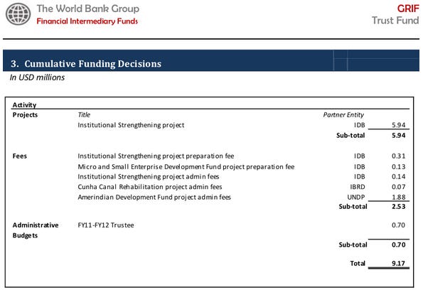Select Amerindian Development Fund admin fees value 1.88
This screenshot has width=423, height=290.
pyautogui.click(x=398, y=197)
